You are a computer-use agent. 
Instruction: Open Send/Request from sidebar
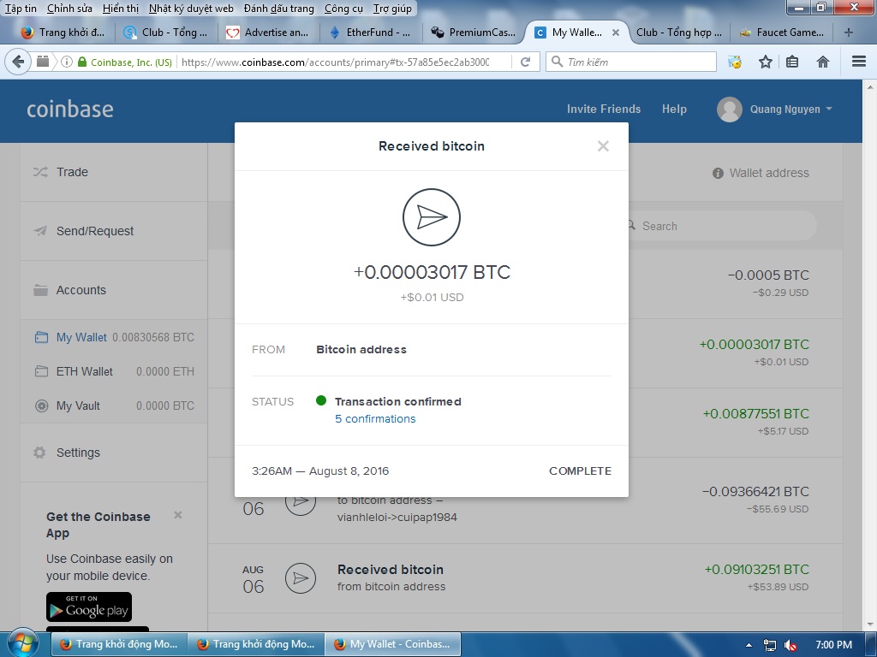[x=95, y=231]
